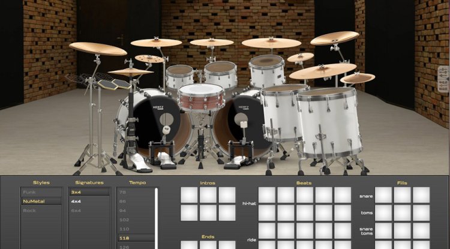Trigger the first snare fill pad
The height and width of the screenshot is (249, 450).
coord(383,195)
